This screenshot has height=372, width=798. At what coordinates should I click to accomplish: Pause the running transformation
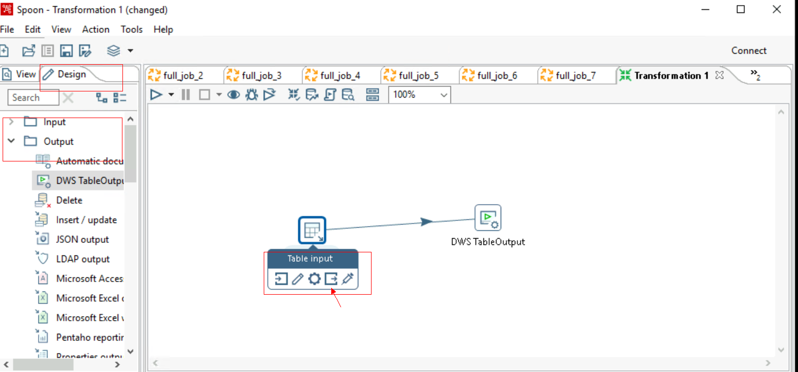coord(186,95)
